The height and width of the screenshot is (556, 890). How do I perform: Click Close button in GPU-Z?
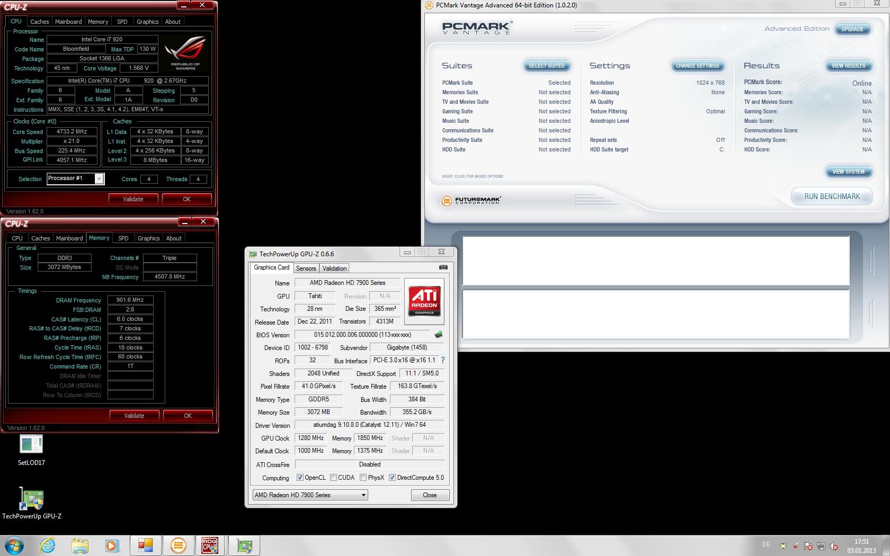point(430,495)
